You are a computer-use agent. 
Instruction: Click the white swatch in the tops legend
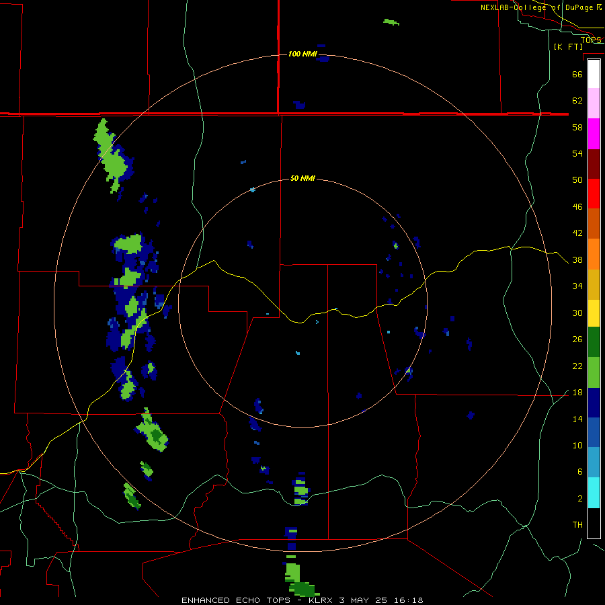point(594,74)
